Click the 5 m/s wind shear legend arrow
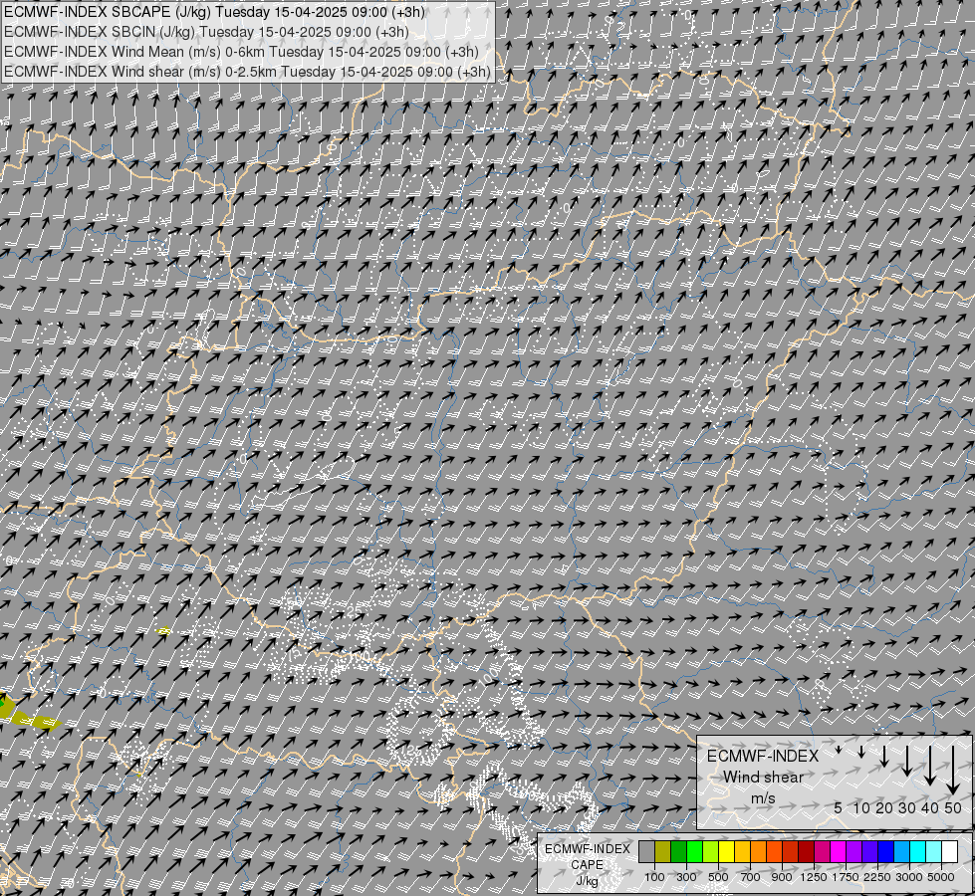Image resolution: width=975 pixels, height=896 pixels. [x=839, y=750]
